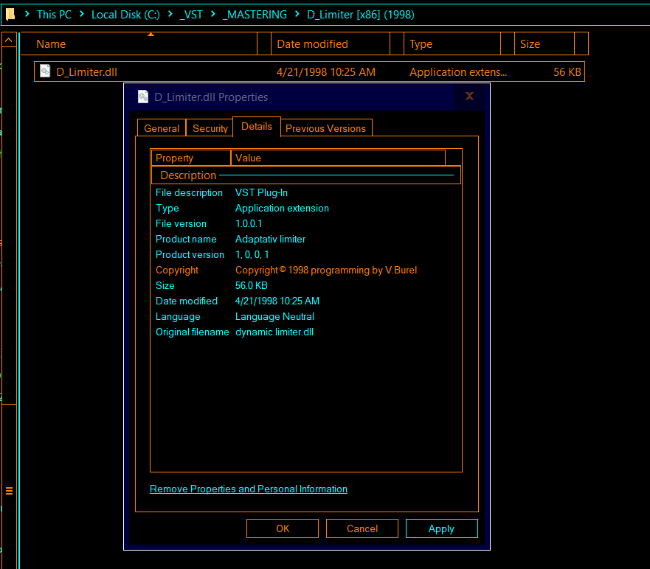Sort files by Type column
The image size is (650, 569).
pyautogui.click(x=452, y=44)
